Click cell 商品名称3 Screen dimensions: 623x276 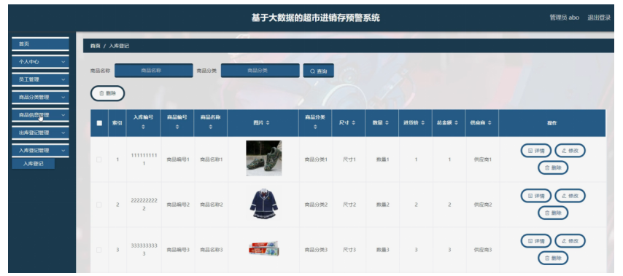pyautogui.click(x=212, y=250)
